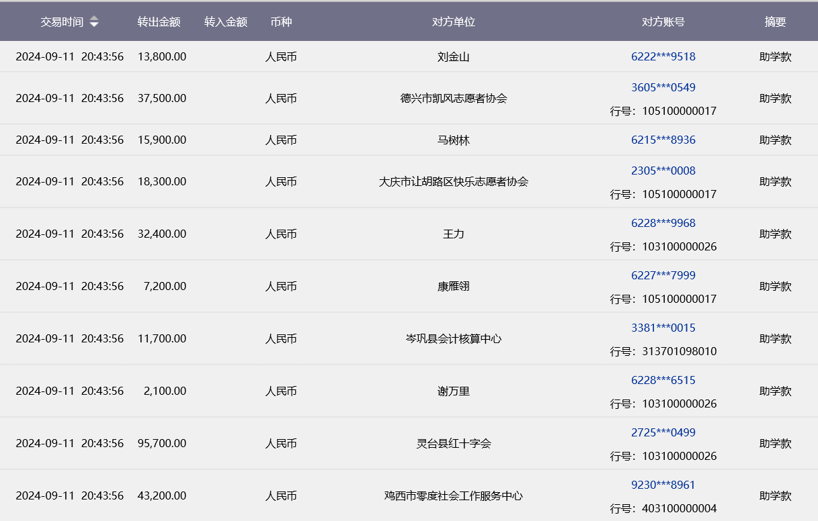Click the 转出金额 column header
Viewport: 818px width, 521px height.
tap(159, 22)
